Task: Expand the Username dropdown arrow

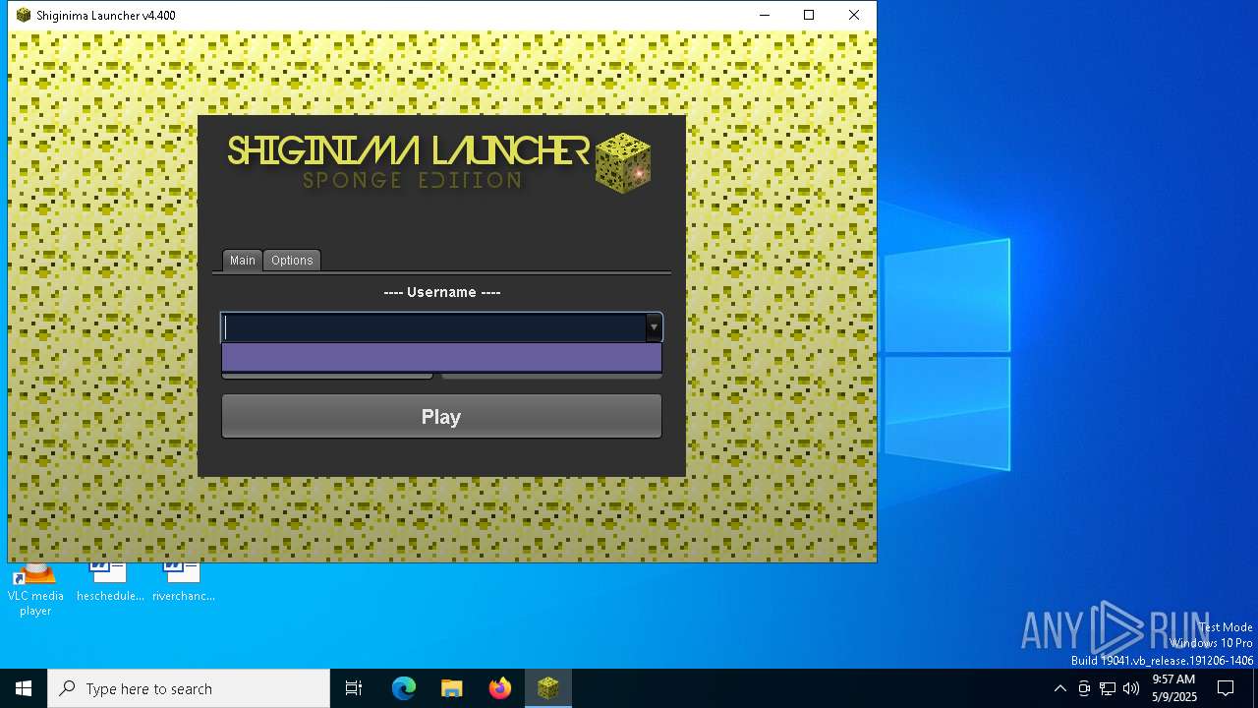Action: (654, 327)
